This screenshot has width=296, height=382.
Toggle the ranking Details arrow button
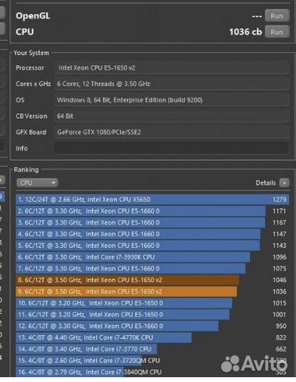[284, 183]
